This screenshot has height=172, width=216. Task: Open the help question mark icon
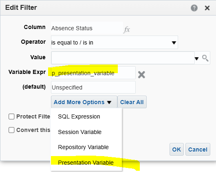pos(194,8)
